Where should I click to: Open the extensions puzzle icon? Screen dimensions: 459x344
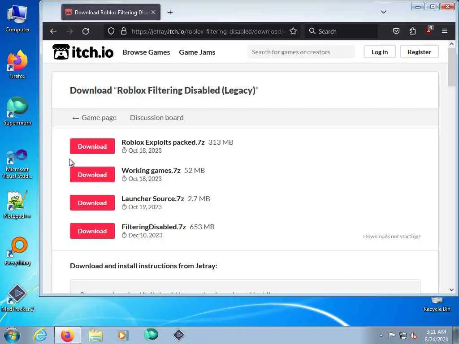click(412, 31)
